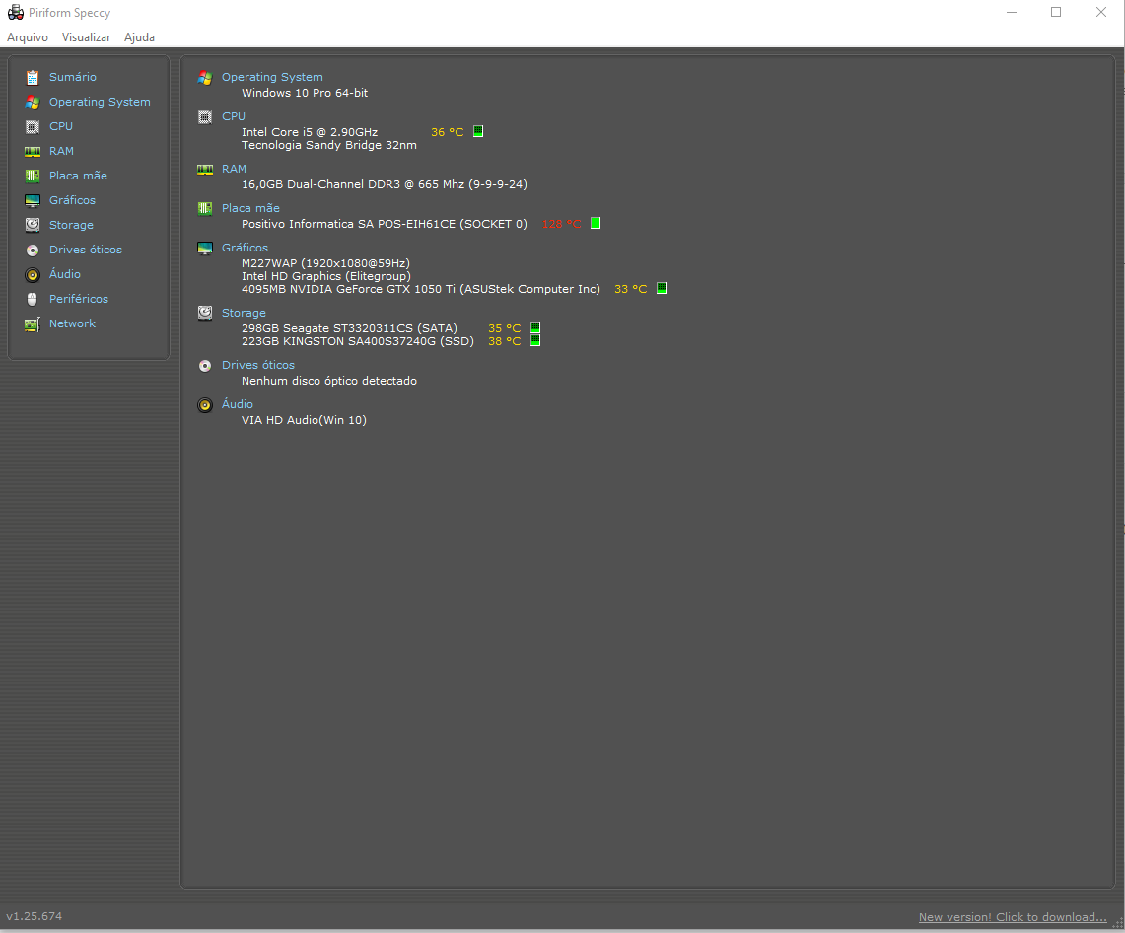
Task: Click the 35 °C Seagate temperature value
Action: pyautogui.click(x=505, y=328)
